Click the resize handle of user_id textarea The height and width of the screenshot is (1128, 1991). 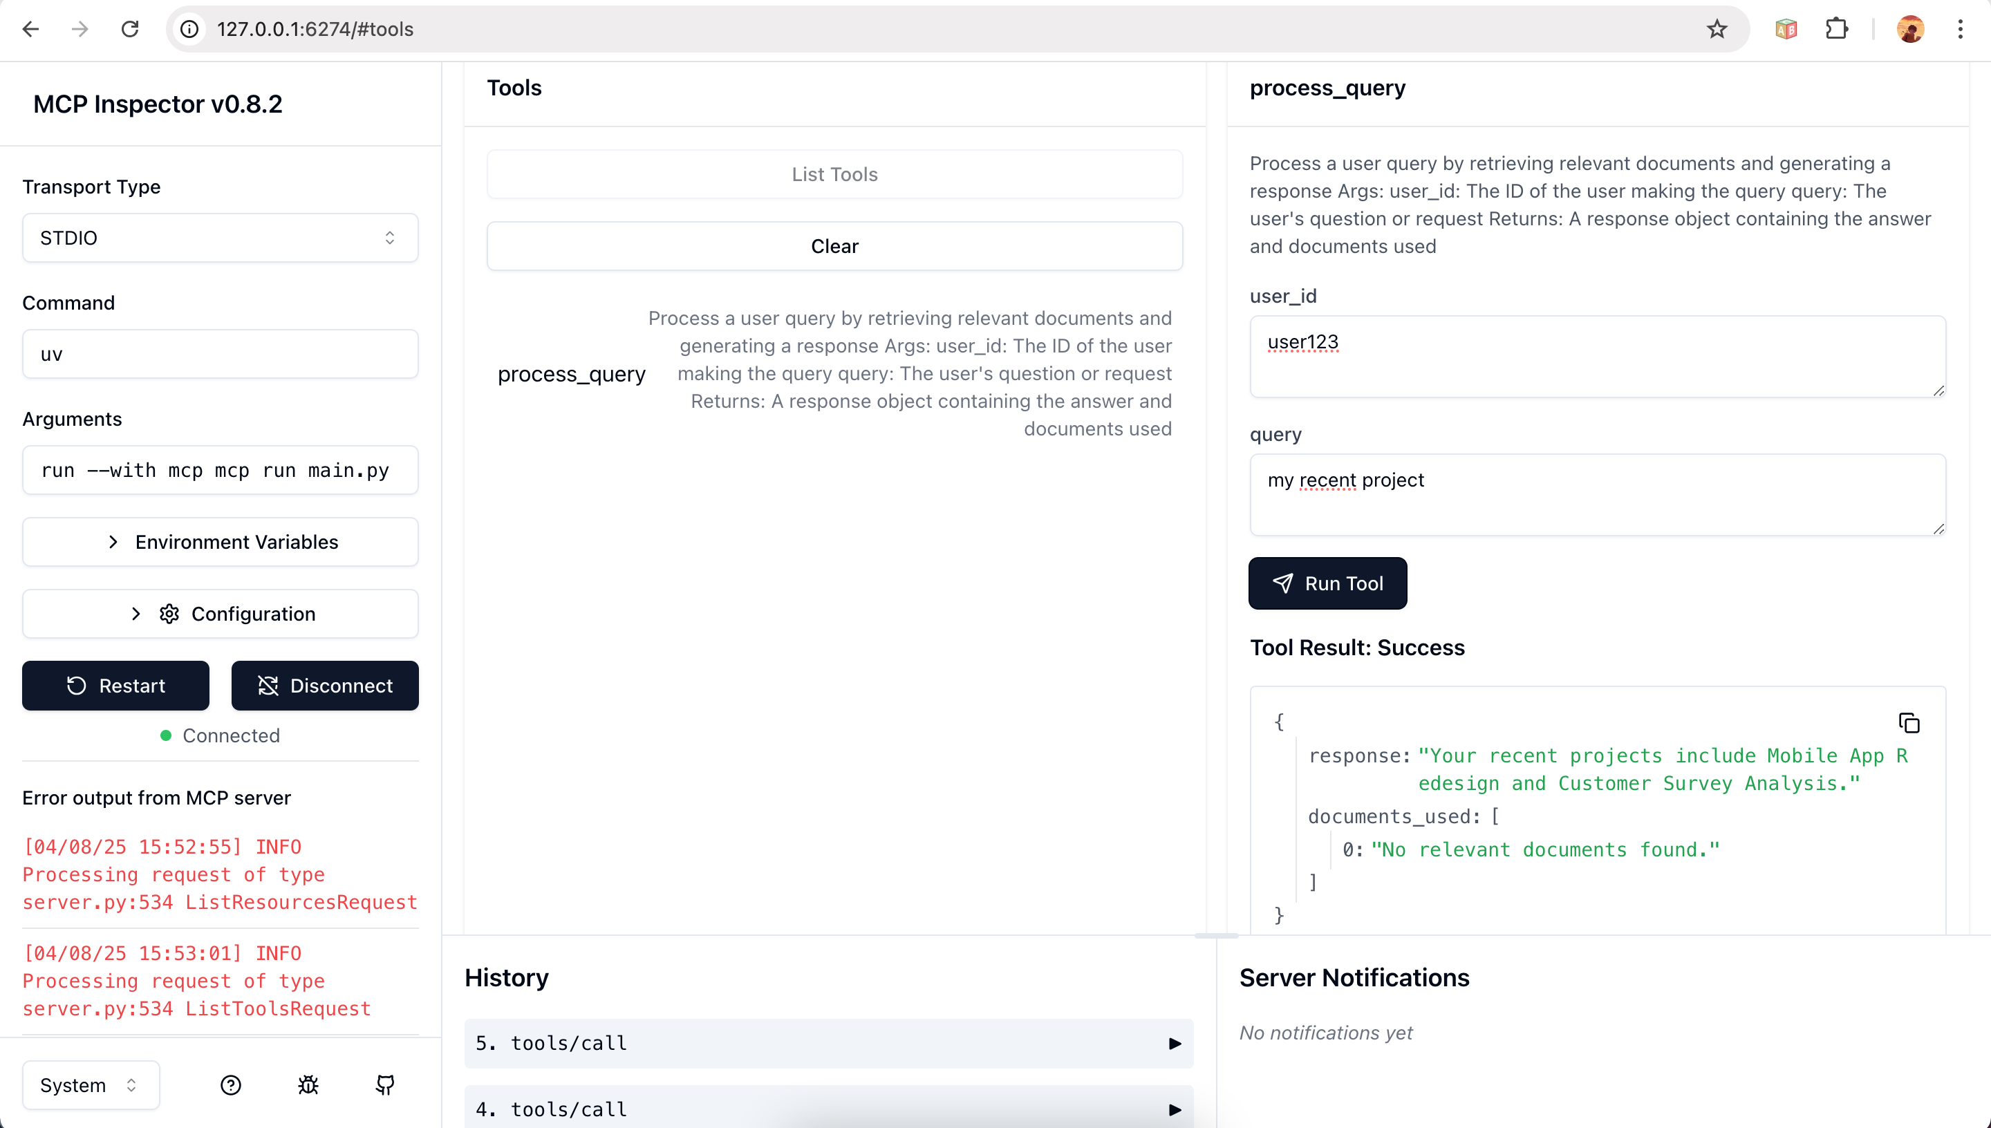(x=1938, y=391)
